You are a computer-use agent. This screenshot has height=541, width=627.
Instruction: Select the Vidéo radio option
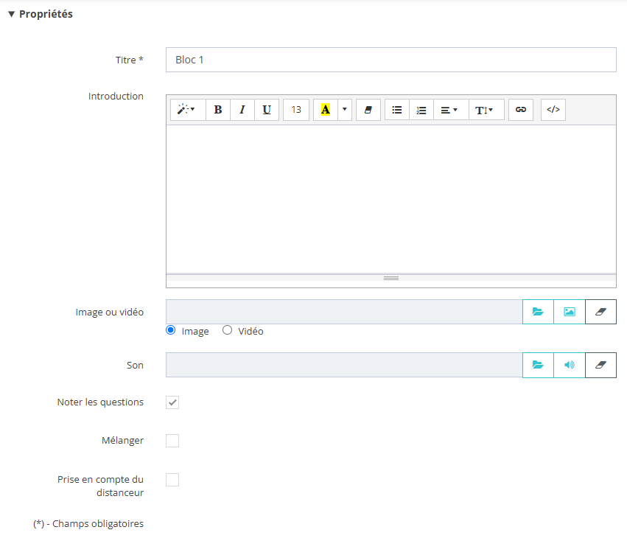(x=228, y=331)
